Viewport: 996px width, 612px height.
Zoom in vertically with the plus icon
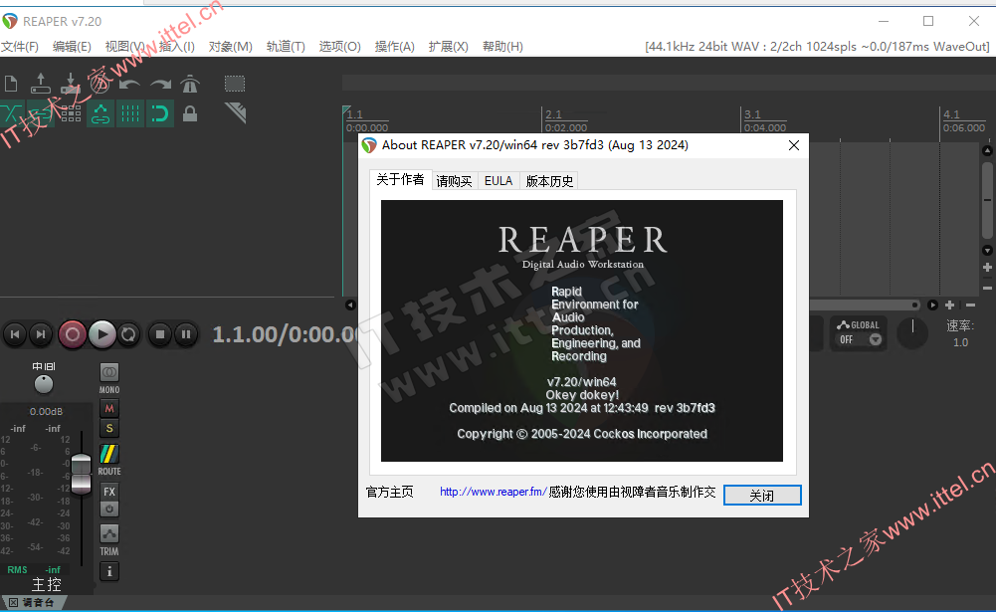click(987, 268)
